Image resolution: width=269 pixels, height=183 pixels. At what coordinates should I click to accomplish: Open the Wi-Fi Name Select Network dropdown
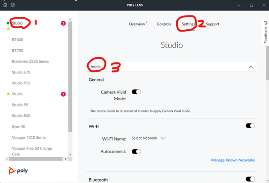click(148, 138)
